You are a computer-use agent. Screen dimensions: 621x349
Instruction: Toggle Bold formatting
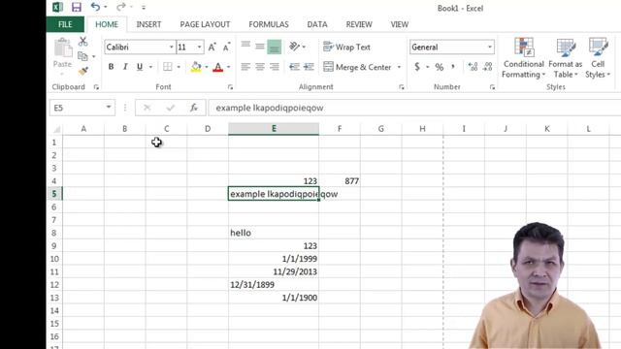(x=111, y=67)
